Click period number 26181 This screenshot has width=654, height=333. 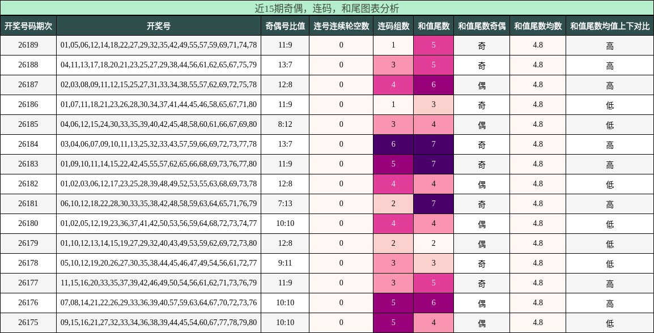coord(28,203)
